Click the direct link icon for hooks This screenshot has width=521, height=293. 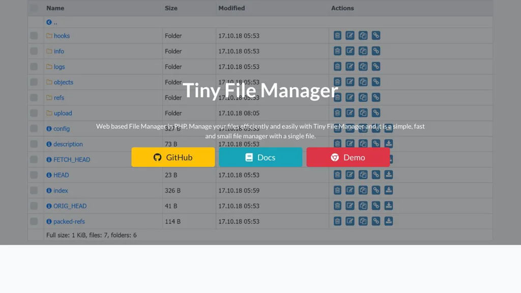coord(376,36)
